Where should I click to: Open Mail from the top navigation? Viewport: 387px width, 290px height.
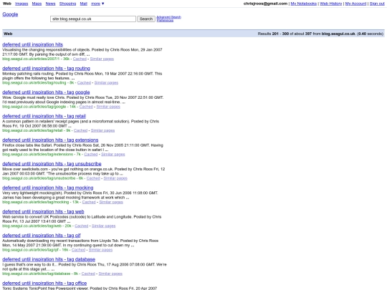83,4
